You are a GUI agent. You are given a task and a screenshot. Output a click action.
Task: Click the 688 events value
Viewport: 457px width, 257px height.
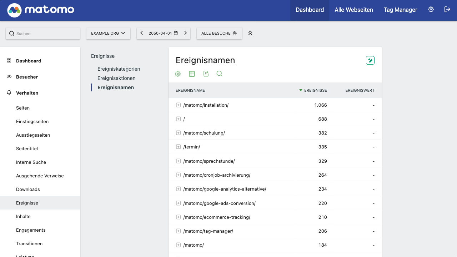click(x=323, y=119)
